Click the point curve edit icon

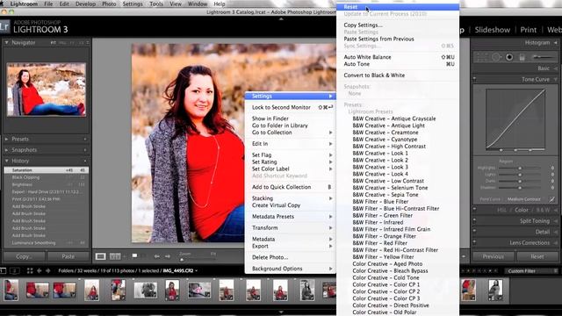(x=551, y=199)
